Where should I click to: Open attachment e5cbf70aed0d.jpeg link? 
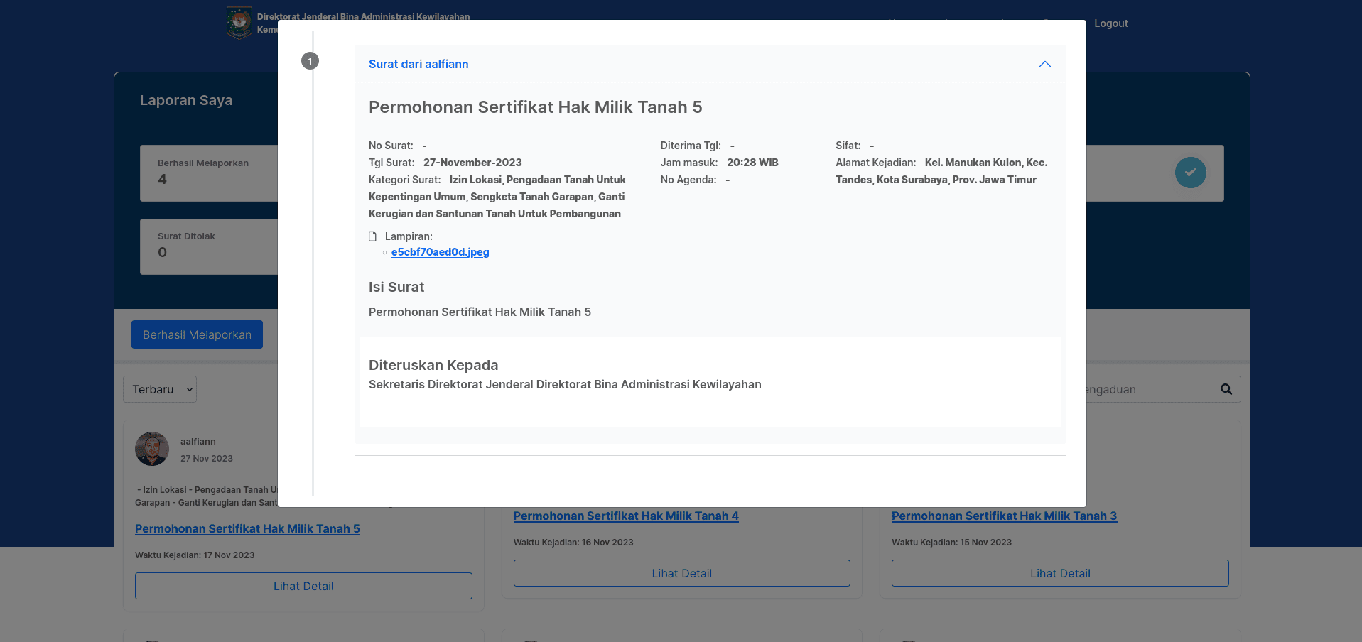click(x=440, y=252)
